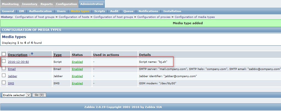Open the Jabber media type

point(13,76)
